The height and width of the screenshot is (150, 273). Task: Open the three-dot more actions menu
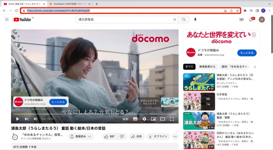tap(175, 136)
